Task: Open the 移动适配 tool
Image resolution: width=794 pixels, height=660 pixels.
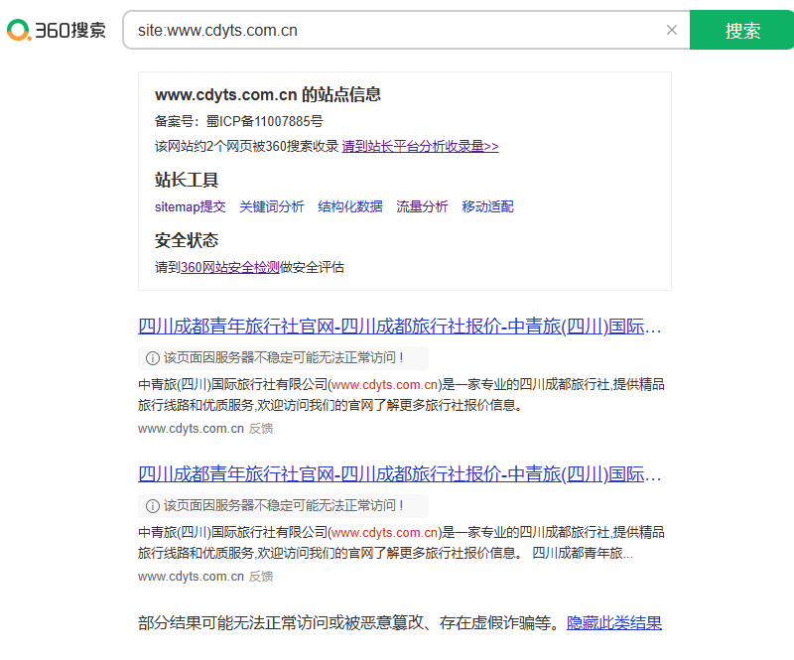Action: tap(487, 207)
